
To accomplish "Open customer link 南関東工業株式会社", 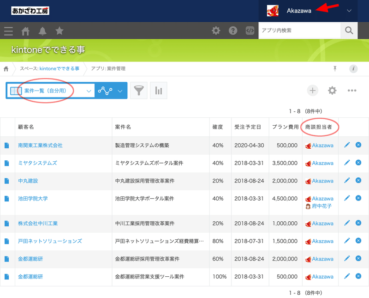I will 40,146.
